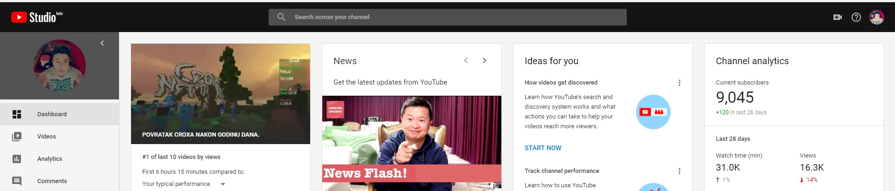Click the create video camera icon

[x=837, y=17]
